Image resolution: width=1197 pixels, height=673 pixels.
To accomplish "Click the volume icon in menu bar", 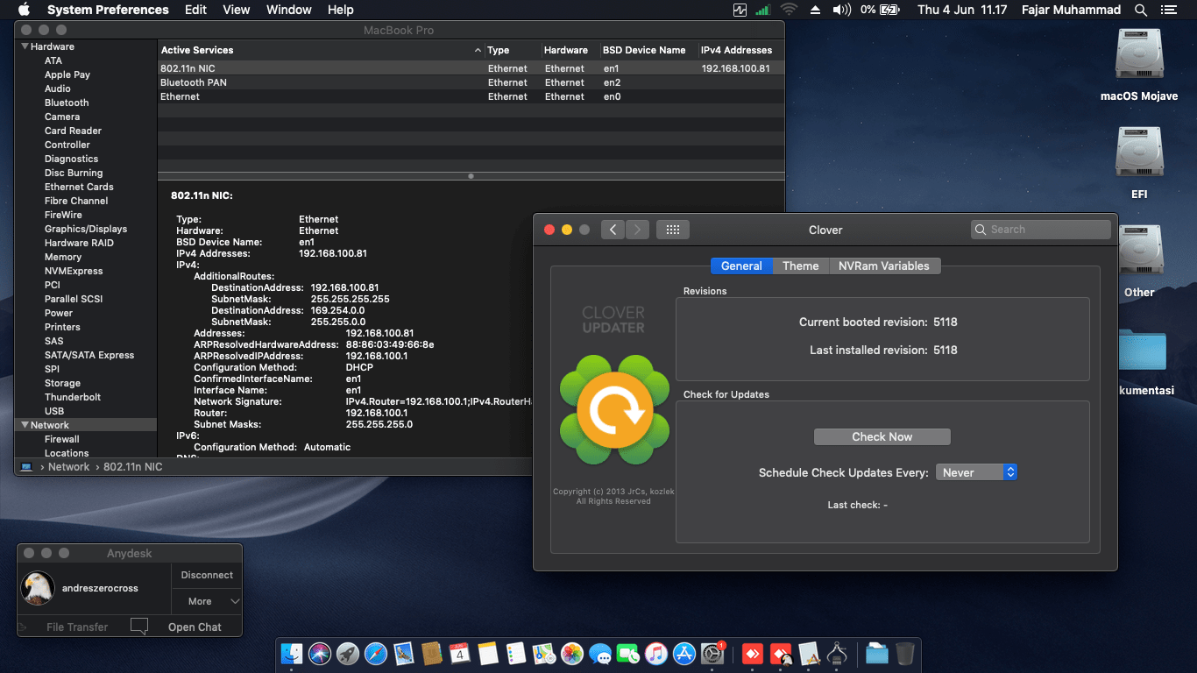I will pyautogui.click(x=841, y=10).
